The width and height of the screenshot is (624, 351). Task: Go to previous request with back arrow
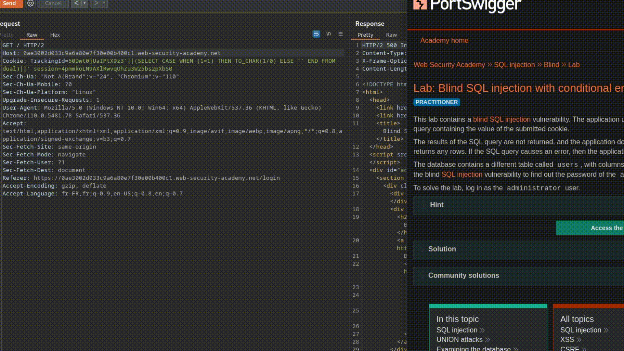click(76, 3)
